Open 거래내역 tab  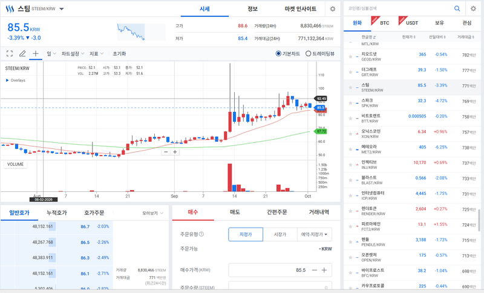[319, 212]
